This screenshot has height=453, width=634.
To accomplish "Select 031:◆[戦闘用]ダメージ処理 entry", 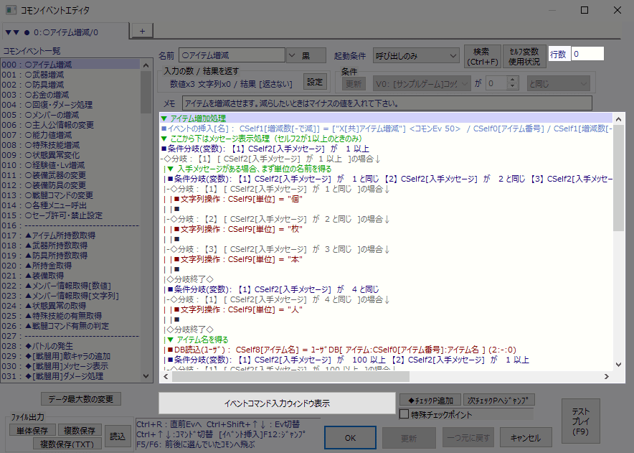I will [x=71, y=376].
